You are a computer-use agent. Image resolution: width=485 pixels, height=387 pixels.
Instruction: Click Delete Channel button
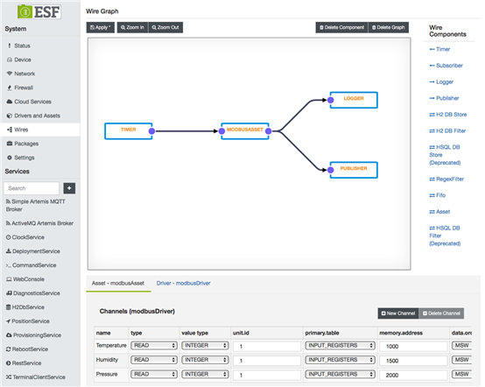pyautogui.click(x=441, y=313)
